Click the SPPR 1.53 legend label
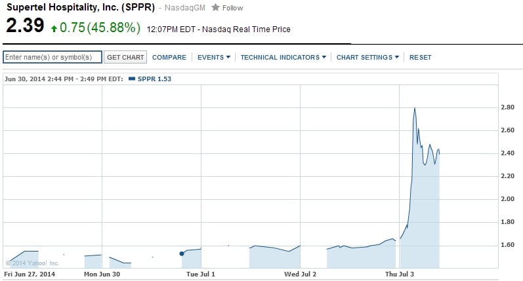523x281 pixels. click(x=154, y=79)
